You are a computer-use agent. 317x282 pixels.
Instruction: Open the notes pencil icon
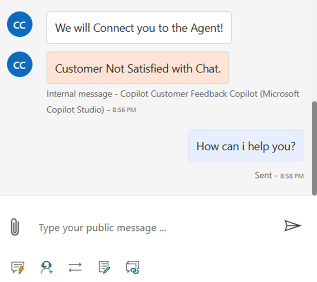[104, 267]
